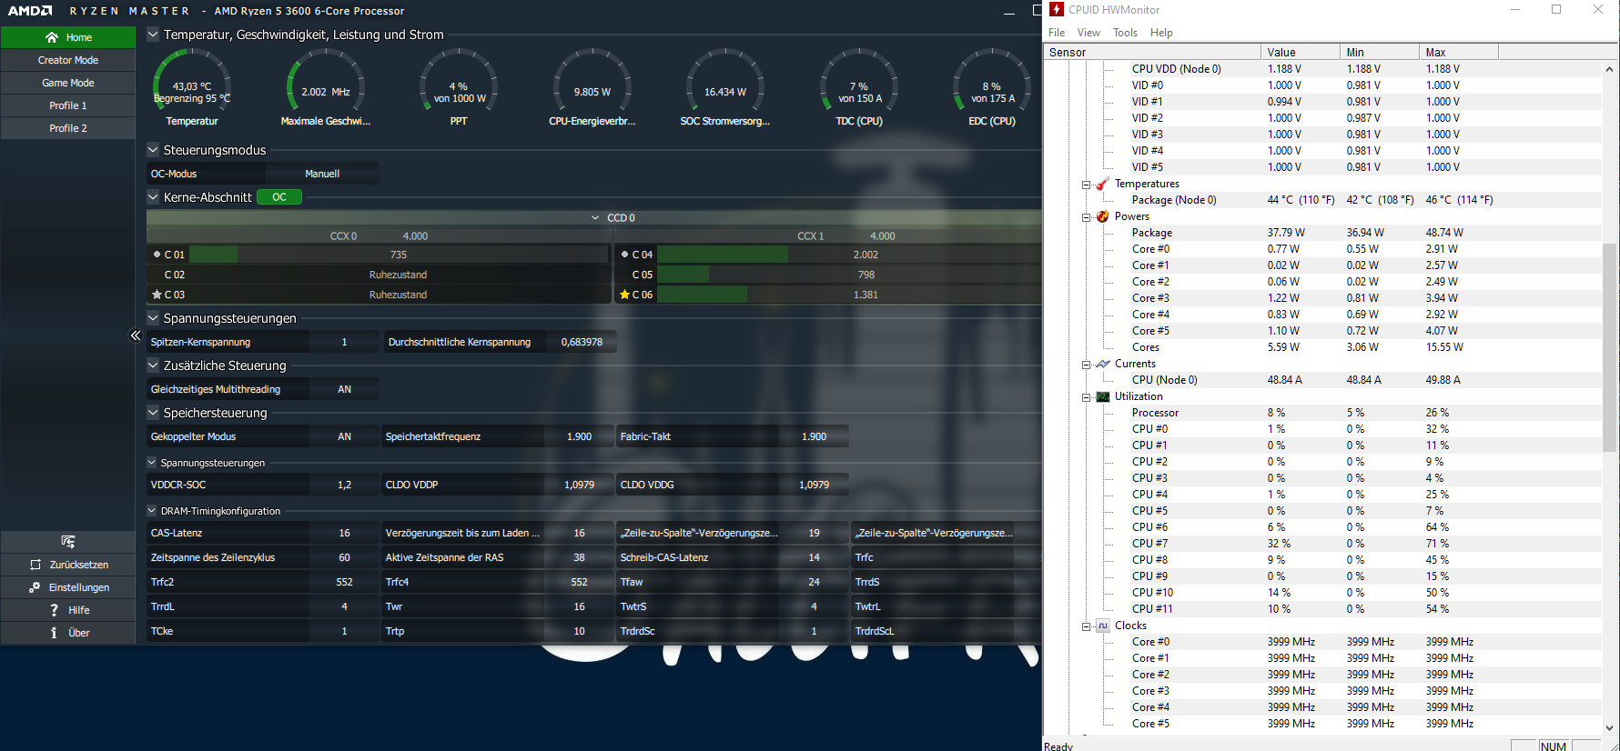The width and height of the screenshot is (1620, 751).
Task: Collapse the Clocks tree node in HWMonitor
Action: pyautogui.click(x=1086, y=626)
